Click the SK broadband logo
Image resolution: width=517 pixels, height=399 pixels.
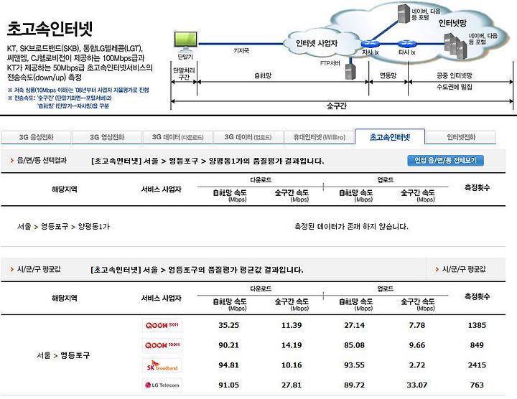pos(162,365)
